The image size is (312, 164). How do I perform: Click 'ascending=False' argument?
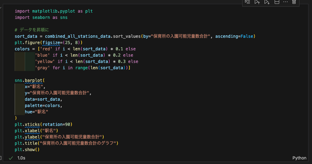234,36
